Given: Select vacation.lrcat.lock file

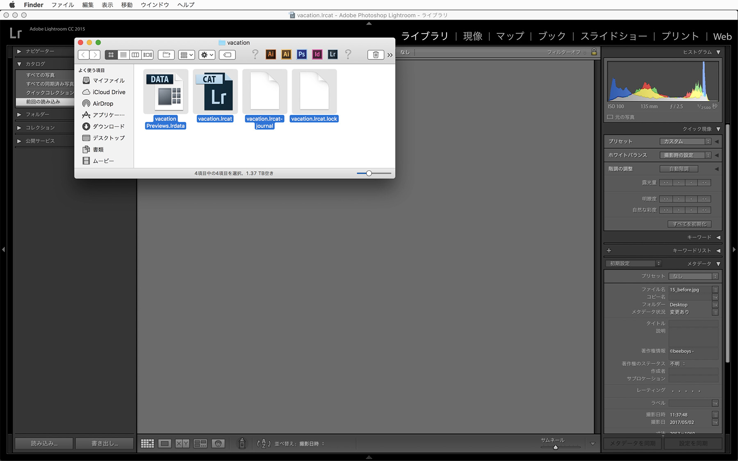Looking at the screenshot, I should point(314,95).
